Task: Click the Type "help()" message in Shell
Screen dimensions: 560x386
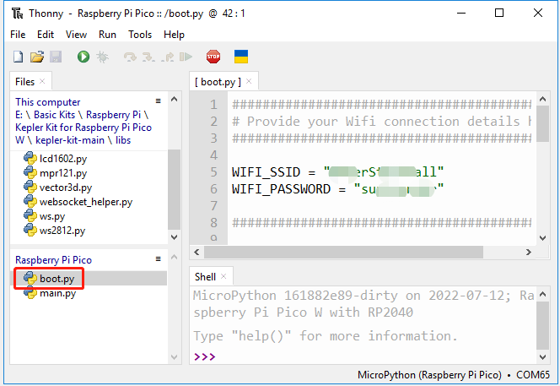Action: click(x=325, y=336)
